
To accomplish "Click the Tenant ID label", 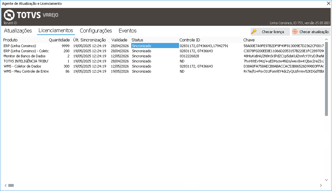I will coord(10,23).
